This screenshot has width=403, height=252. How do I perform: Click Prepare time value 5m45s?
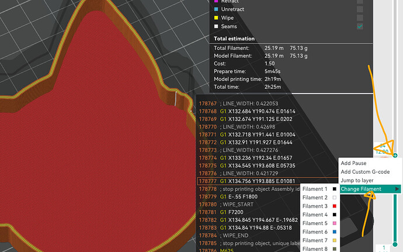click(272, 71)
